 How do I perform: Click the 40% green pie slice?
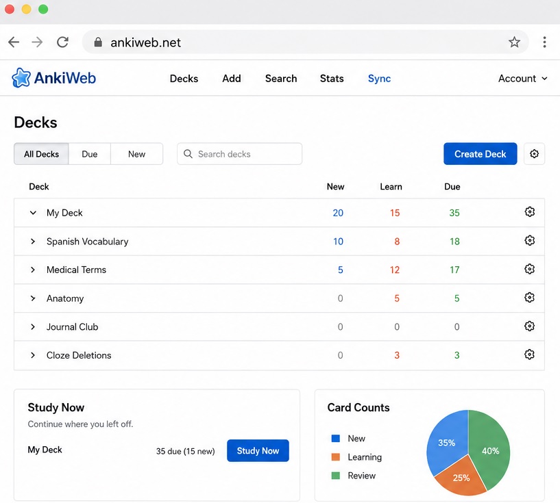[x=490, y=450]
